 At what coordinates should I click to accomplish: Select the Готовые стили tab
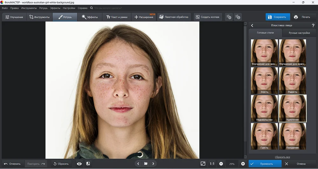[265, 33]
